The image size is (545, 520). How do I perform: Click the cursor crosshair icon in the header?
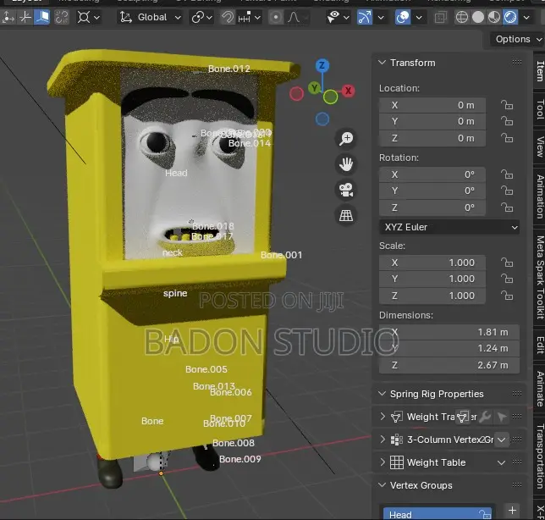point(25,18)
